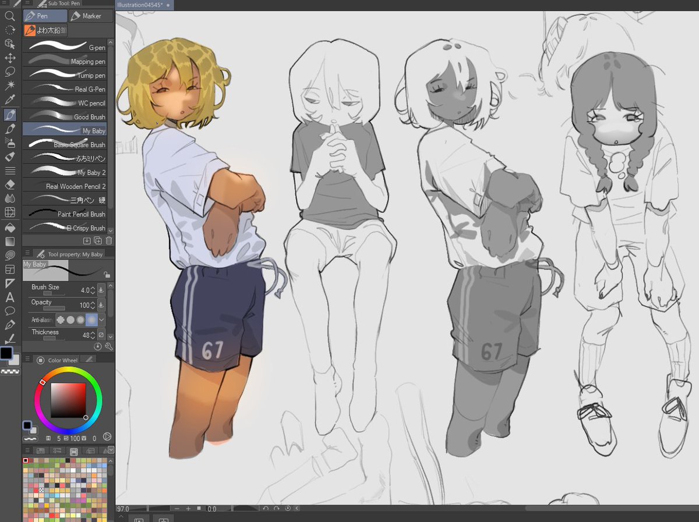Select the Pen tool in toolbar
699x522 pixels.
[x=10, y=115]
